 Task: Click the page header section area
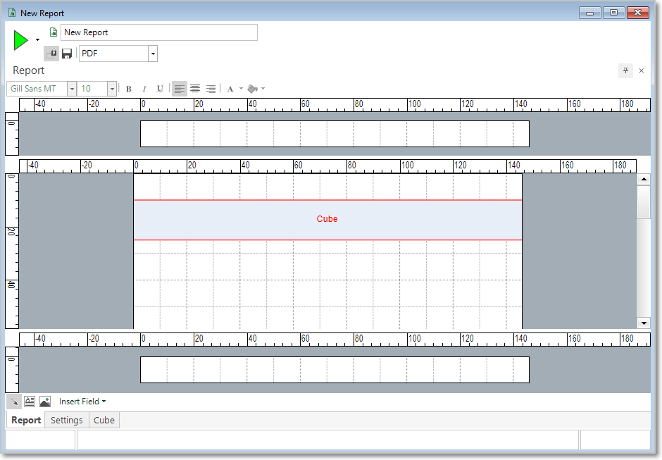point(335,134)
